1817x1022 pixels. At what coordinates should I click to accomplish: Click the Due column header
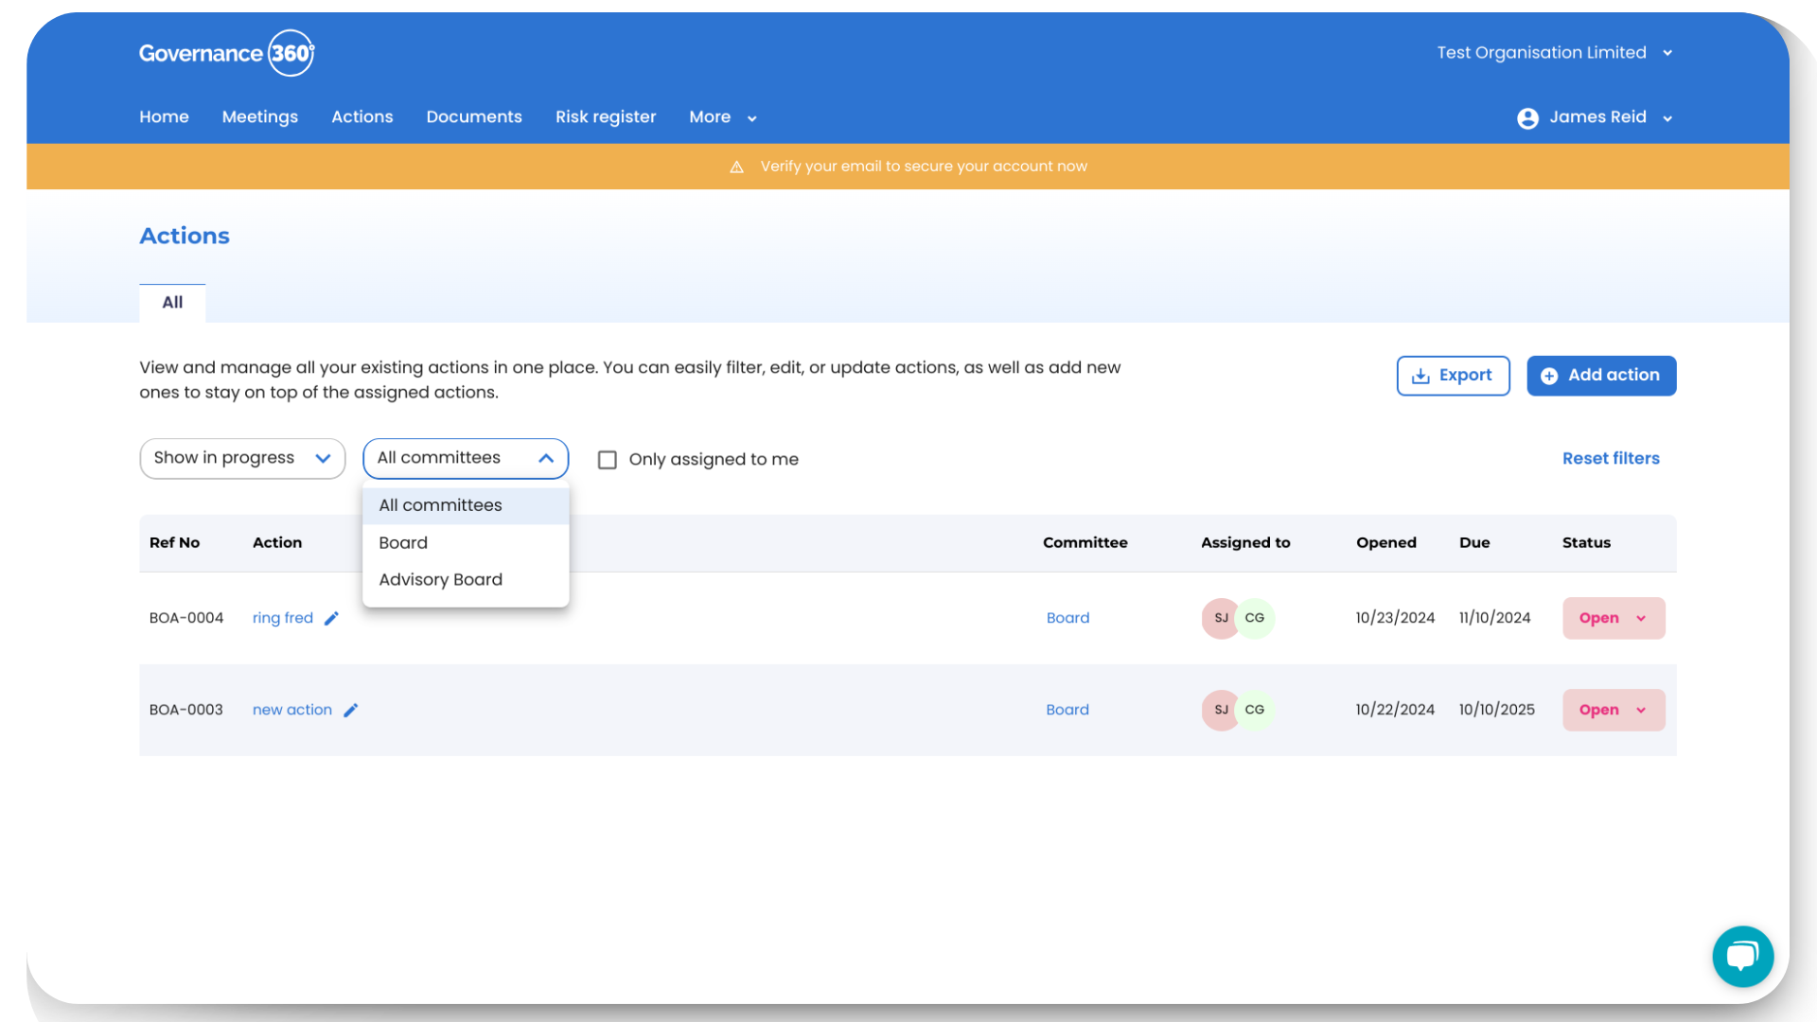[1474, 543]
